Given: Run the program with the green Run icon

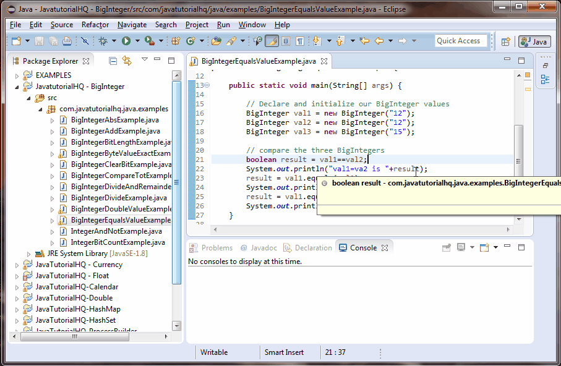Looking at the screenshot, I should click(126, 40).
